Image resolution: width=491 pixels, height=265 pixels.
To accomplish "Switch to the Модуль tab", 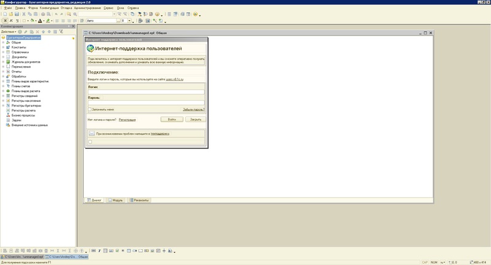I will click(x=115, y=200).
